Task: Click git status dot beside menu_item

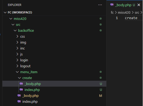Action: pyautogui.click(x=101, y=72)
